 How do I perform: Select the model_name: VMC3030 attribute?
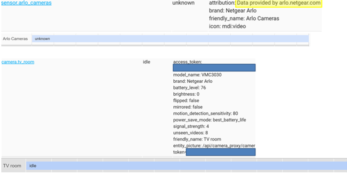point(197,75)
